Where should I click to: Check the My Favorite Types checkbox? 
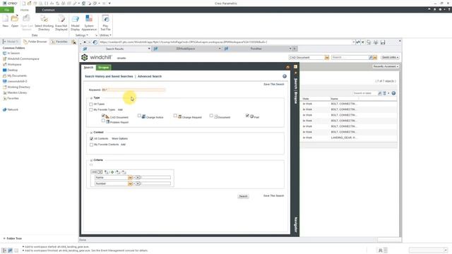point(91,110)
